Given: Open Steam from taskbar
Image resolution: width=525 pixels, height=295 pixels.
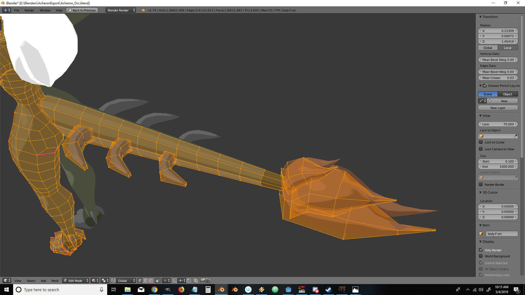Looking at the screenshot, I should pos(328,290).
